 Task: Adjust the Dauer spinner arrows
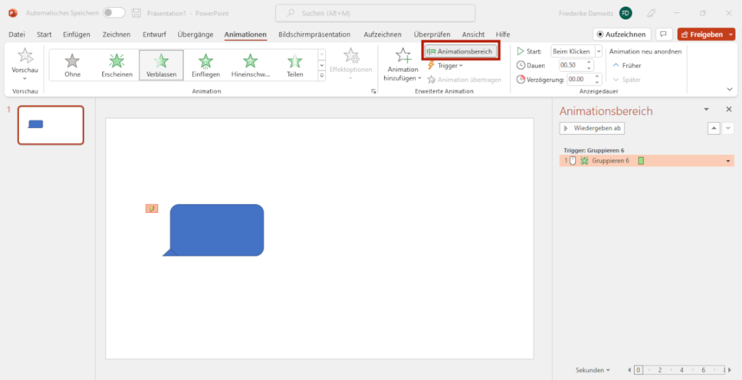(589, 65)
